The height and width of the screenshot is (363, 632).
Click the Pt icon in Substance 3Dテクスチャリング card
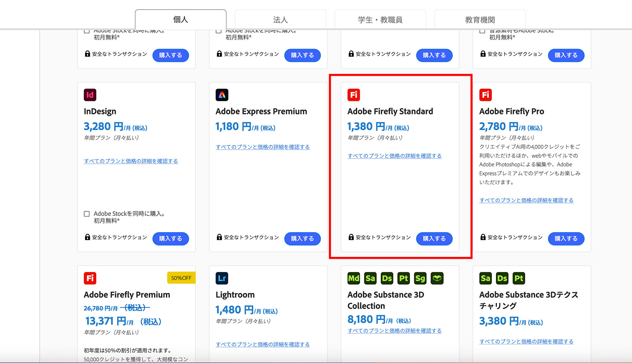pyautogui.click(x=519, y=278)
